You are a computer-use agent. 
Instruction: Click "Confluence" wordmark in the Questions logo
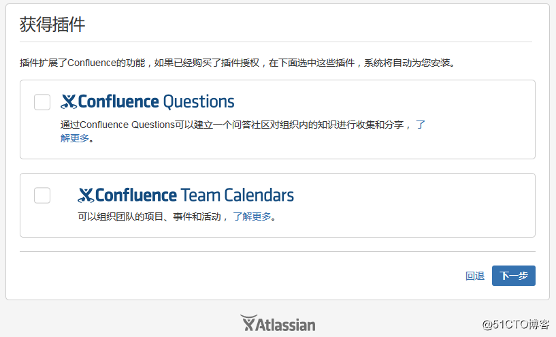click(x=118, y=101)
